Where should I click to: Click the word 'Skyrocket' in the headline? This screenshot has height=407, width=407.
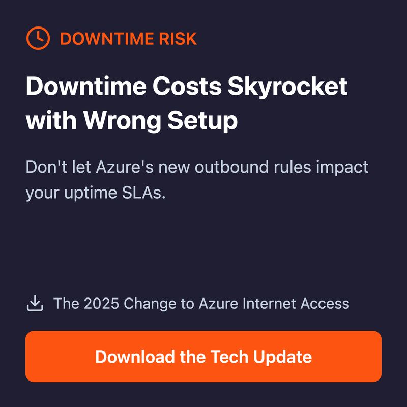[x=287, y=87]
